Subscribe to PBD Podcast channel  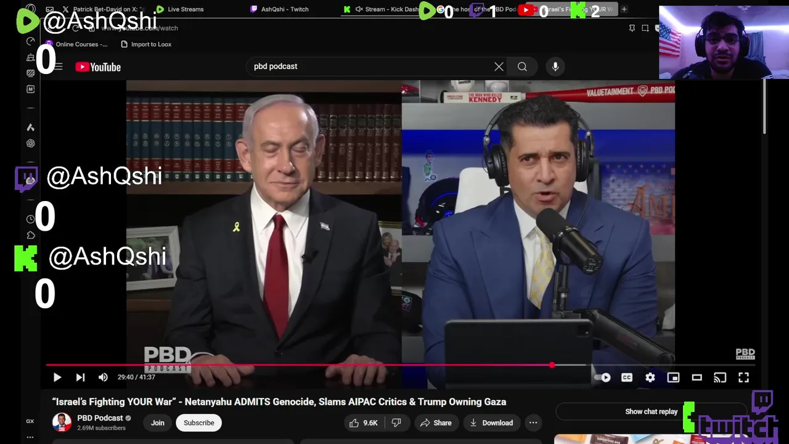[198, 423]
